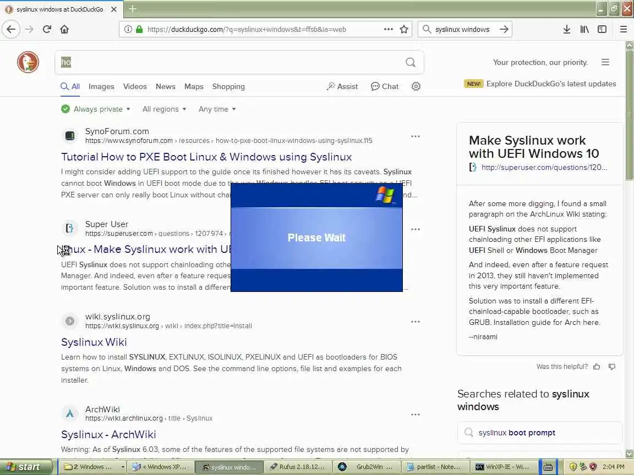Open the Firefox hamburger menu
Image resolution: width=634 pixels, height=475 pixels.
(623, 29)
